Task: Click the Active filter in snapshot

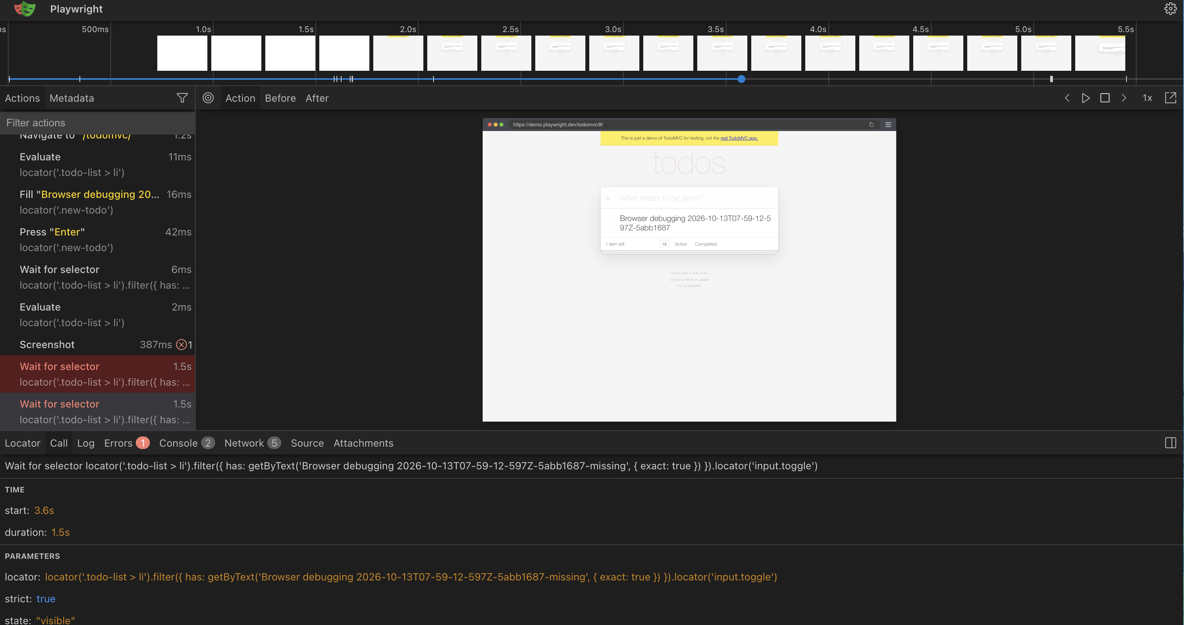Action: point(681,244)
